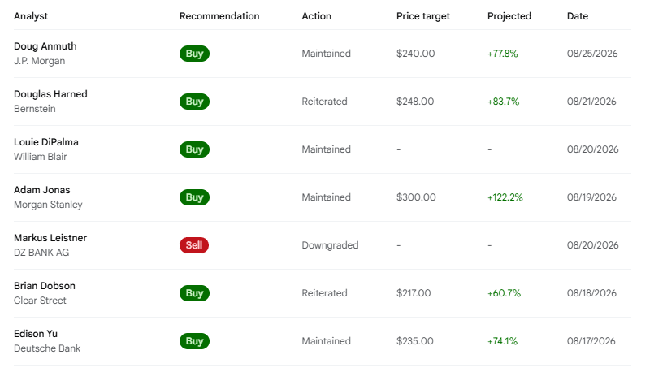Image resolution: width=654 pixels, height=372 pixels.
Task: Sort by the Projected column header
Action: click(509, 16)
